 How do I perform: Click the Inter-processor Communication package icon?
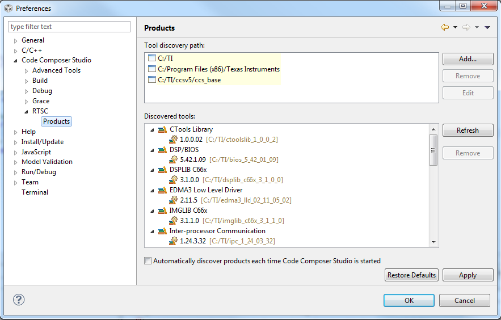[163, 231]
